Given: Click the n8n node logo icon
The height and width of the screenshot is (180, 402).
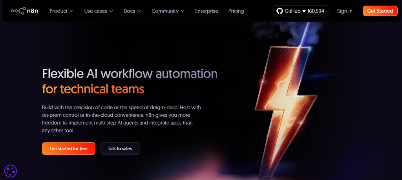Looking at the screenshot, I should [18, 11].
